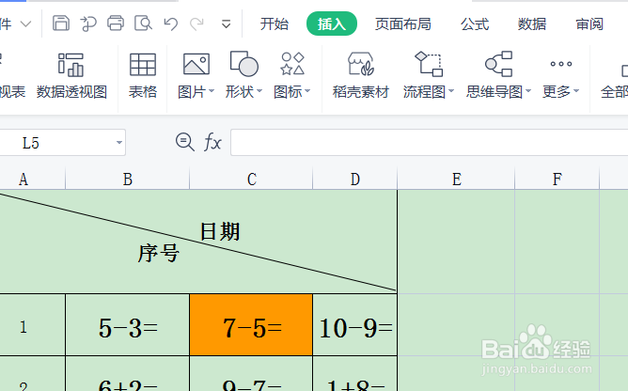The width and height of the screenshot is (628, 391).
Task: Click the 形状 shapes icon
Action: [x=243, y=63]
